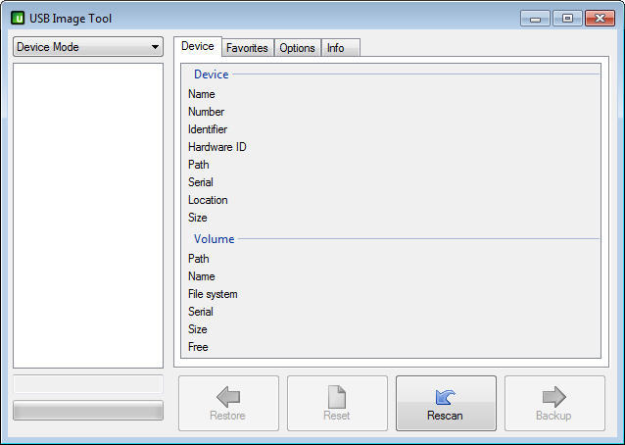Click the status field above progress bar
Image resolution: width=625 pixels, height=445 pixels.
point(88,384)
